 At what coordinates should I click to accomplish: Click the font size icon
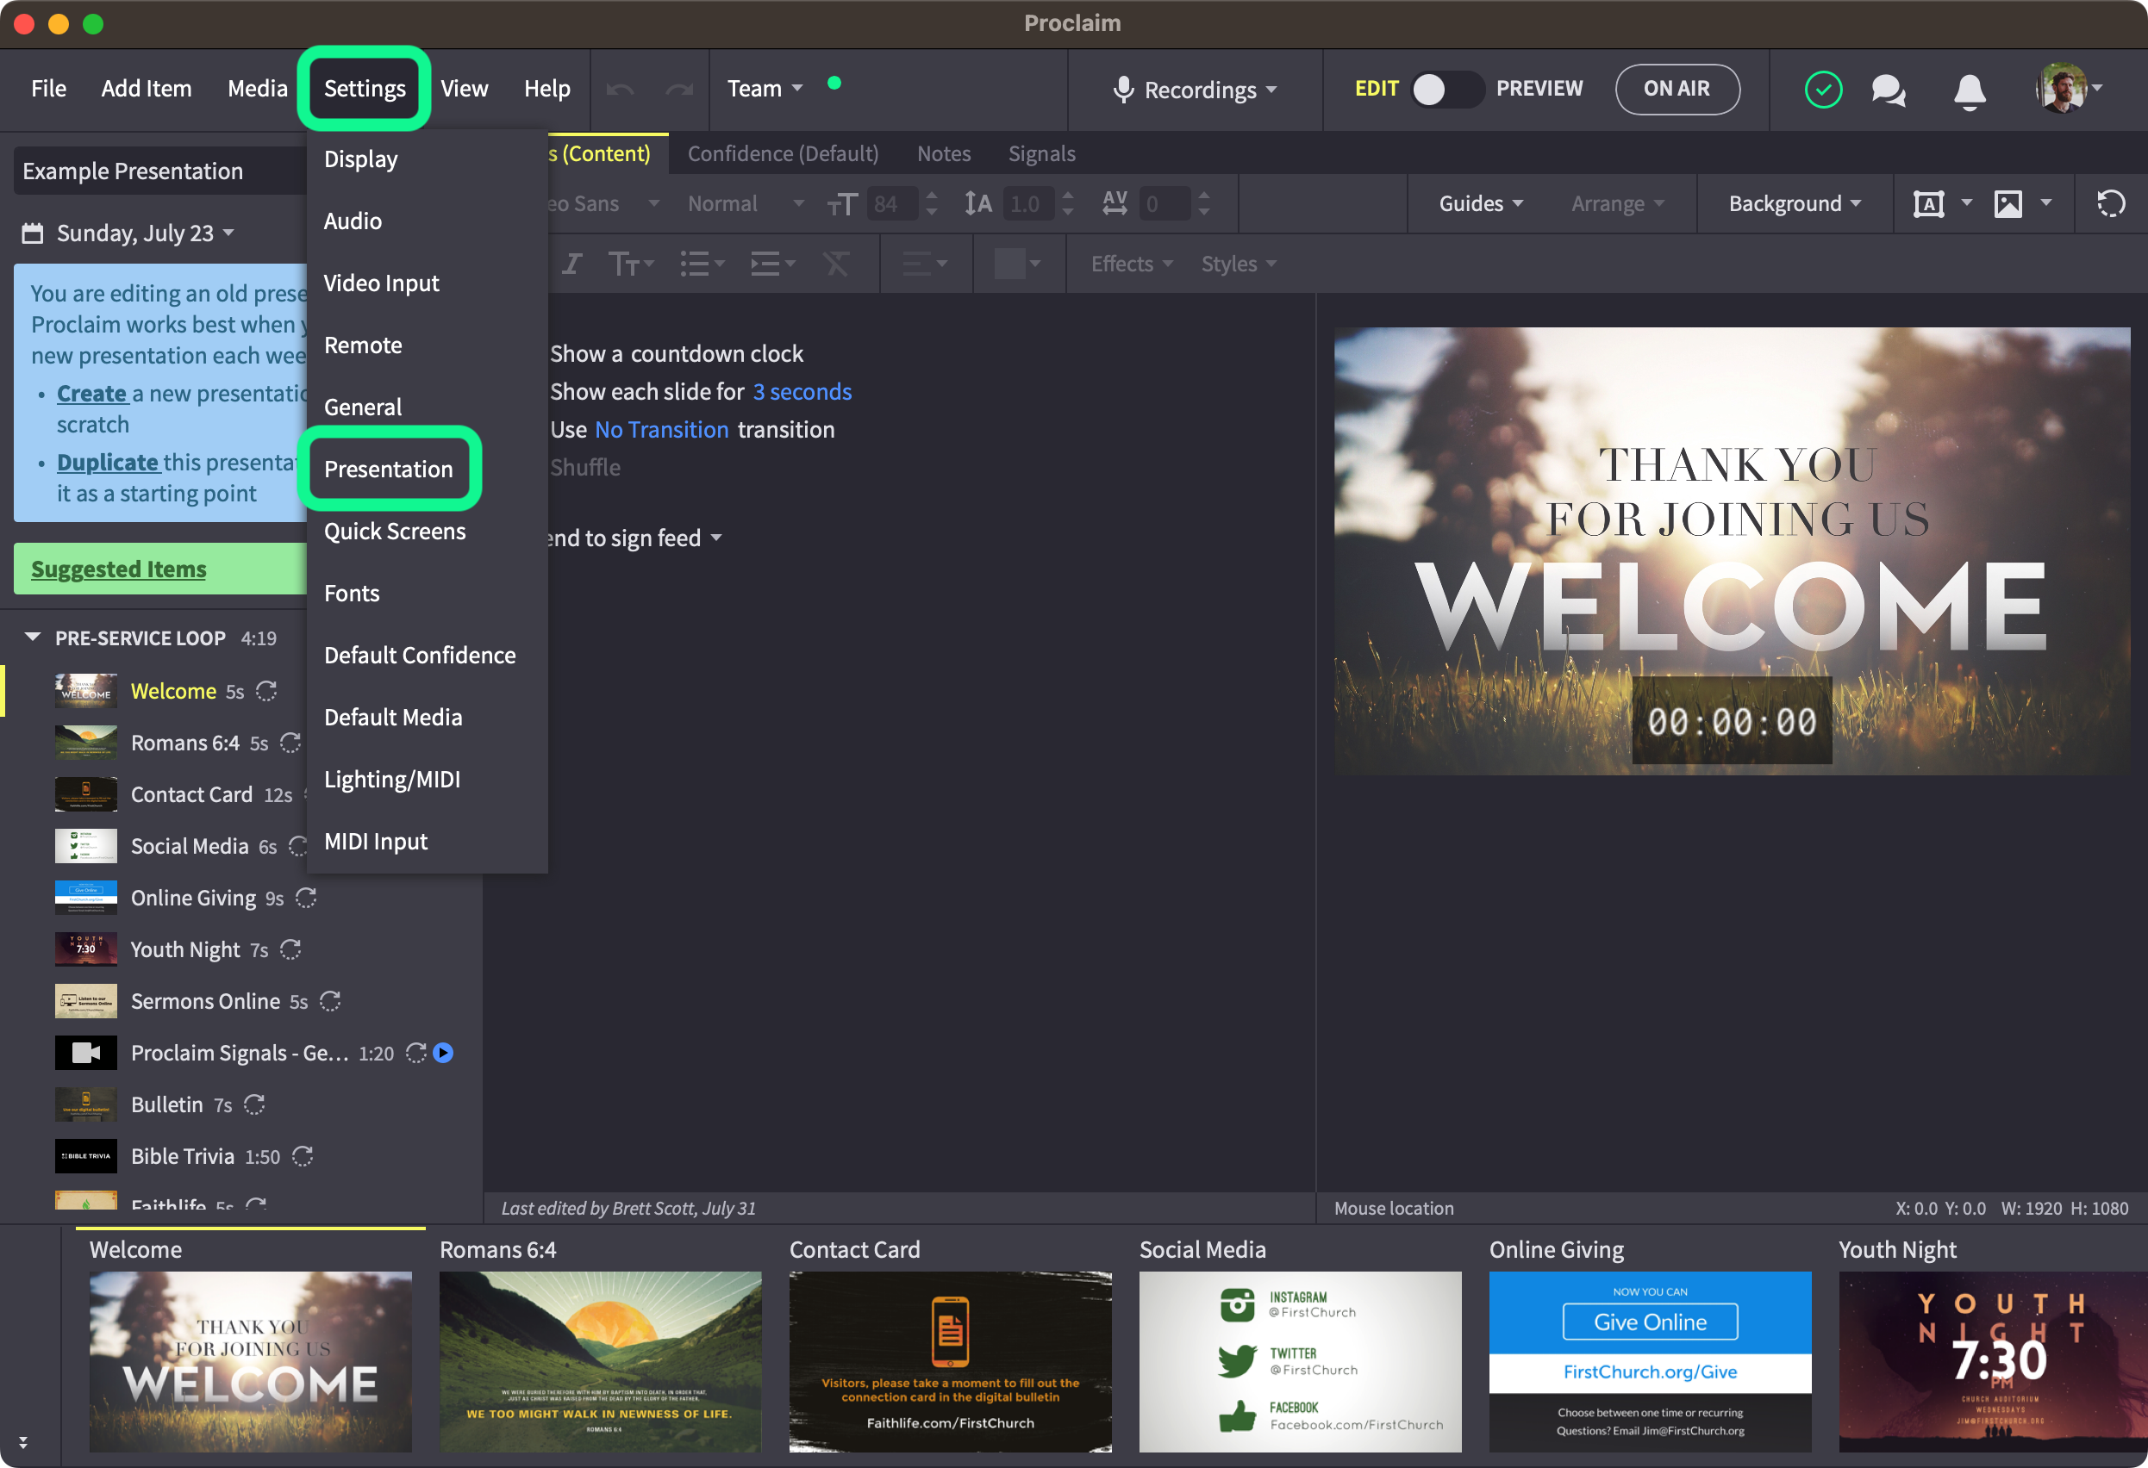842,204
